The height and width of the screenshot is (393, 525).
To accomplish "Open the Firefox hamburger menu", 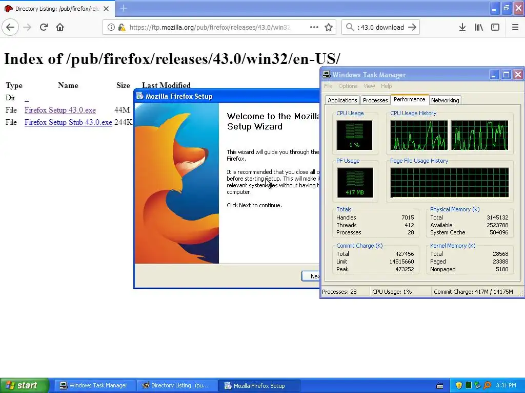I will [515, 27].
